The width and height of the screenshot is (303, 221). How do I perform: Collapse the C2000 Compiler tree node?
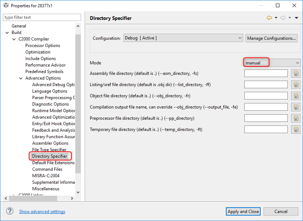point(14,39)
